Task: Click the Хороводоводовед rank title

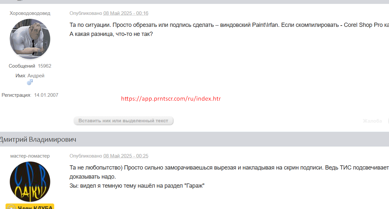Action: pyautogui.click(x=30, y=13)
